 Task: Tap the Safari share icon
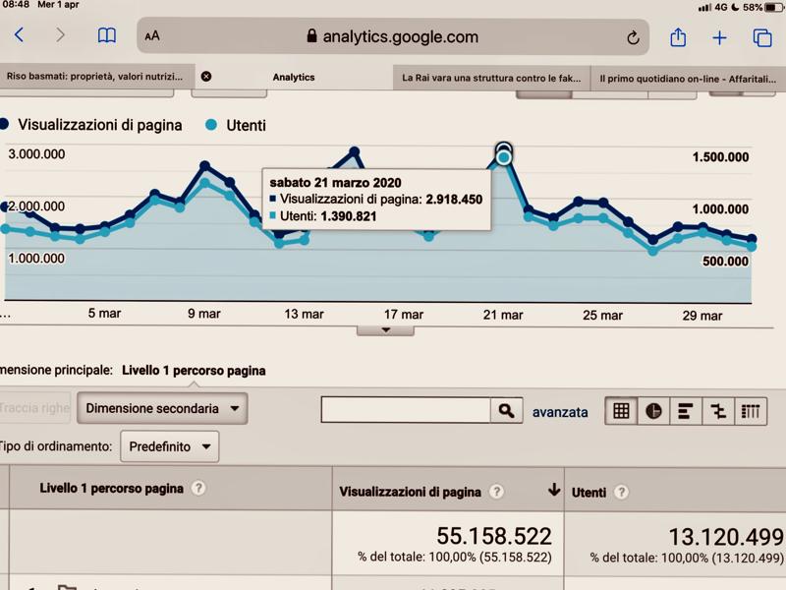tap(678, 37)
